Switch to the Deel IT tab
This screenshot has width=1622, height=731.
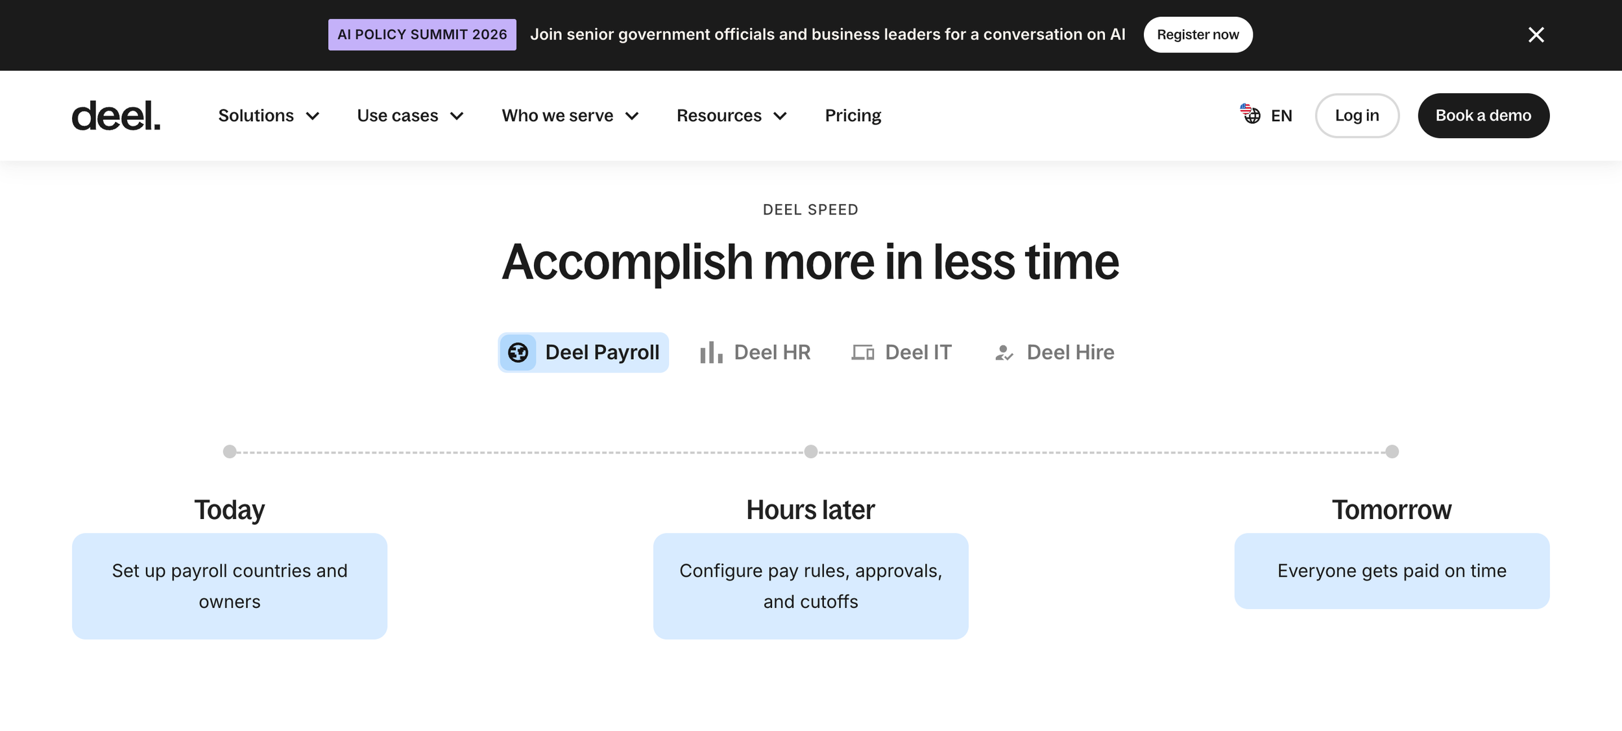[x=901, y=353]
